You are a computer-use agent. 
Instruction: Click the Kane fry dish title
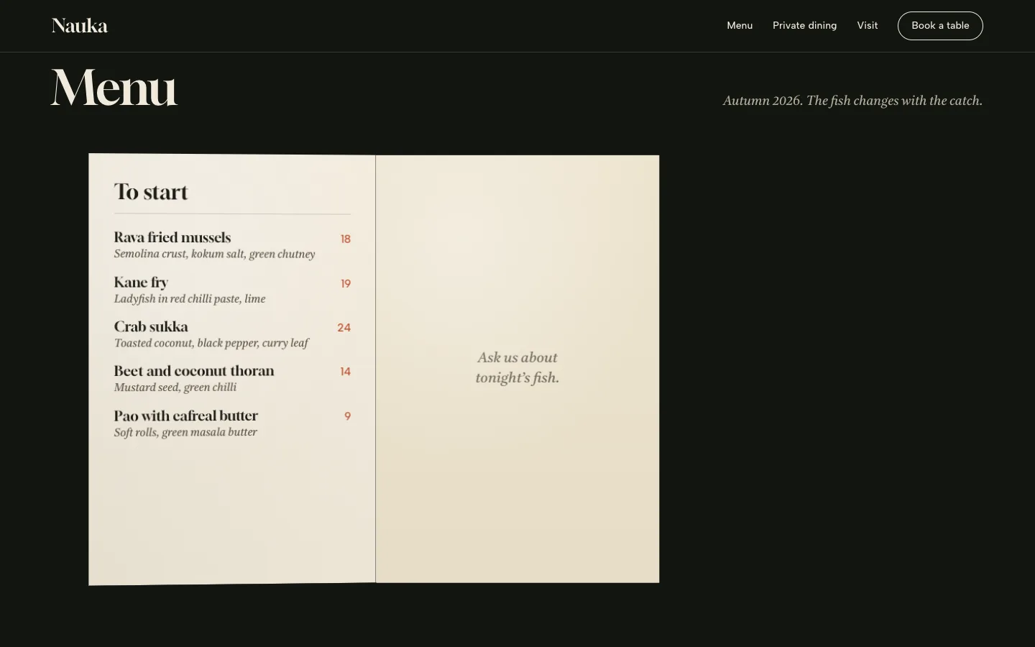141,282
